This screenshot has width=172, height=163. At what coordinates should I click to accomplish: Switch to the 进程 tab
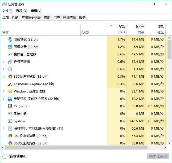[6, 17]
